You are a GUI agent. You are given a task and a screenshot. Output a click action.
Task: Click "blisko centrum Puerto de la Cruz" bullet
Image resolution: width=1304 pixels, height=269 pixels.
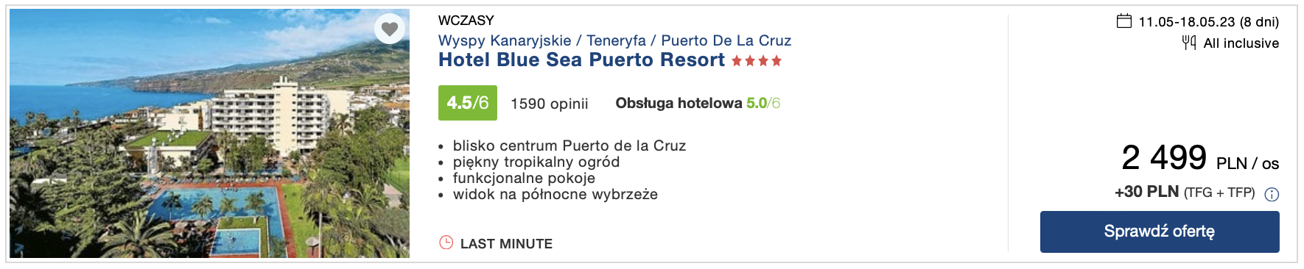569,146
